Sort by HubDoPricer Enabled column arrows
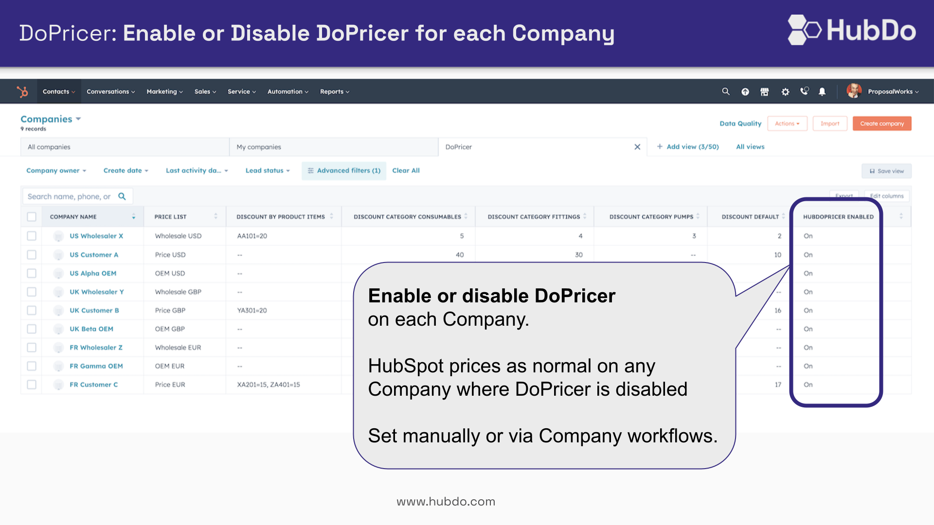 (901, 216)
